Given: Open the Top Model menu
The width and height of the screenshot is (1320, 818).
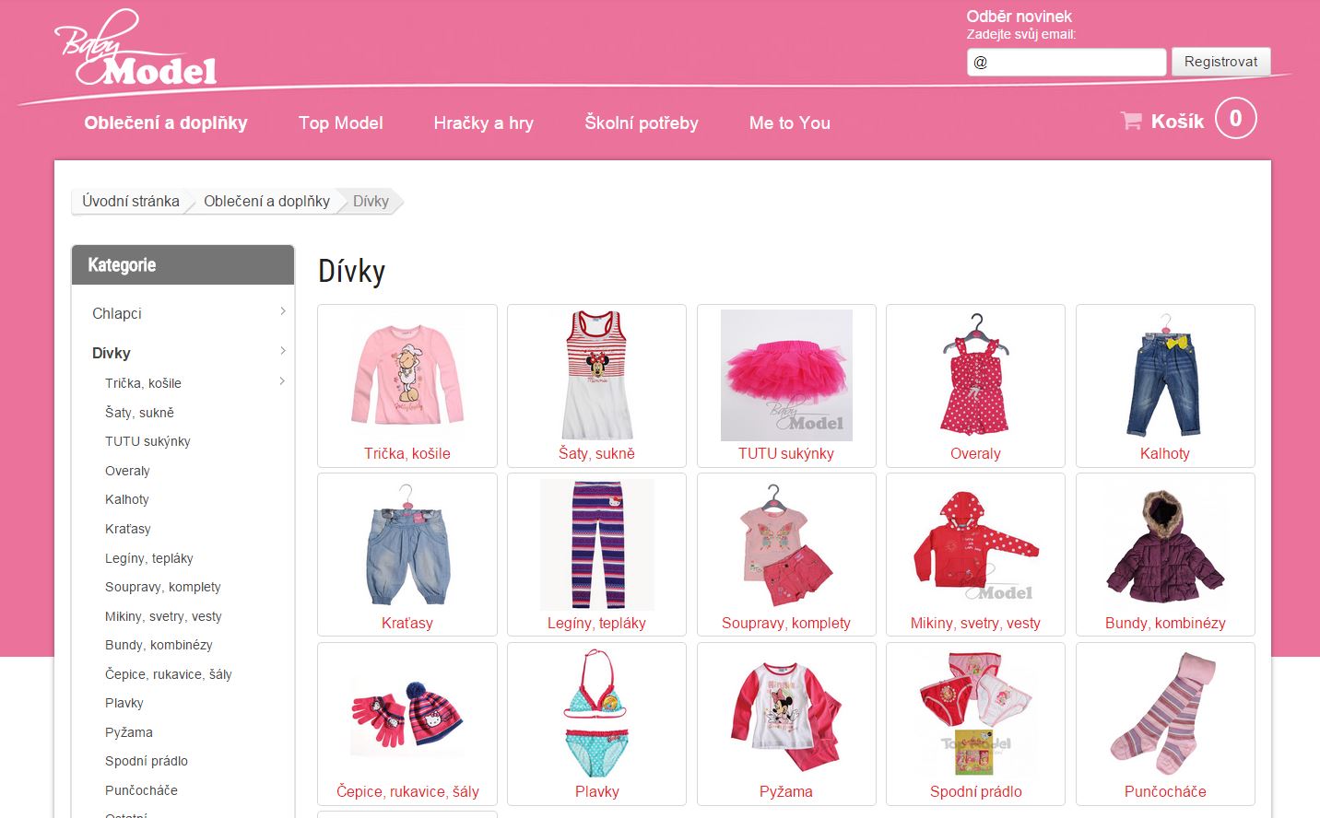Looking at the screenshot, I should (x=340, y=123).
